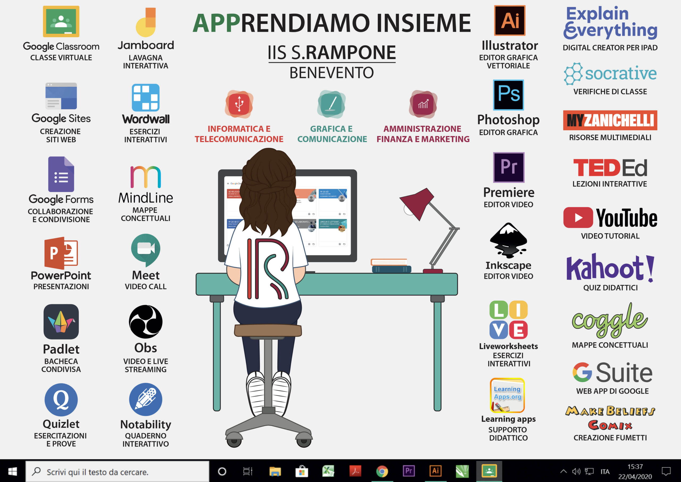Click the Make Beliefs Comix logo

[610, 418]
